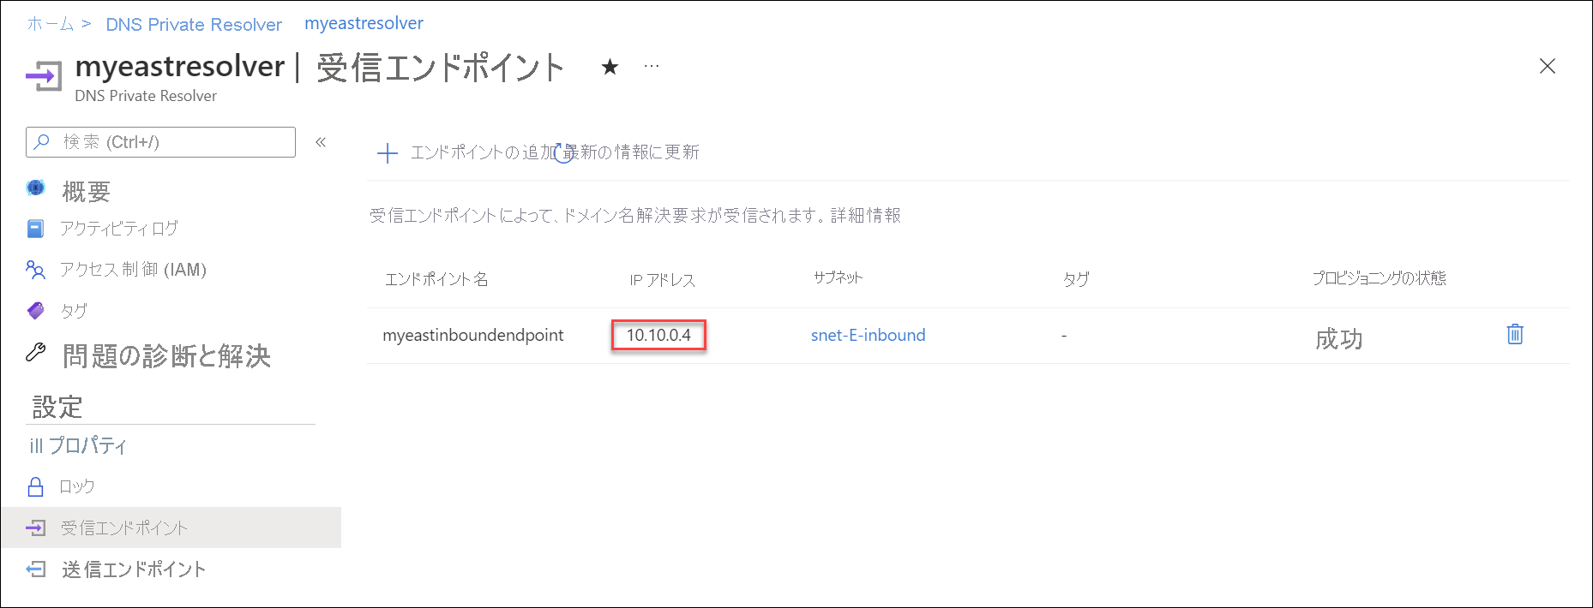Click the IP address 10.10.0.4

(658, 335)
